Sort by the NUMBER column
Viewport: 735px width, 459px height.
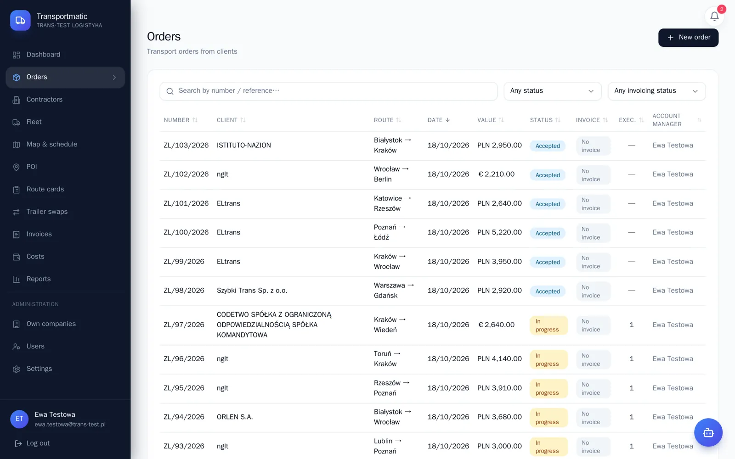[181, 120]
